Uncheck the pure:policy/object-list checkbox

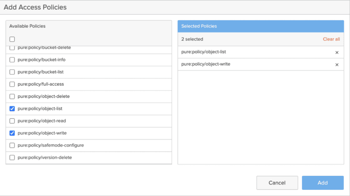(x=12, y=109)
